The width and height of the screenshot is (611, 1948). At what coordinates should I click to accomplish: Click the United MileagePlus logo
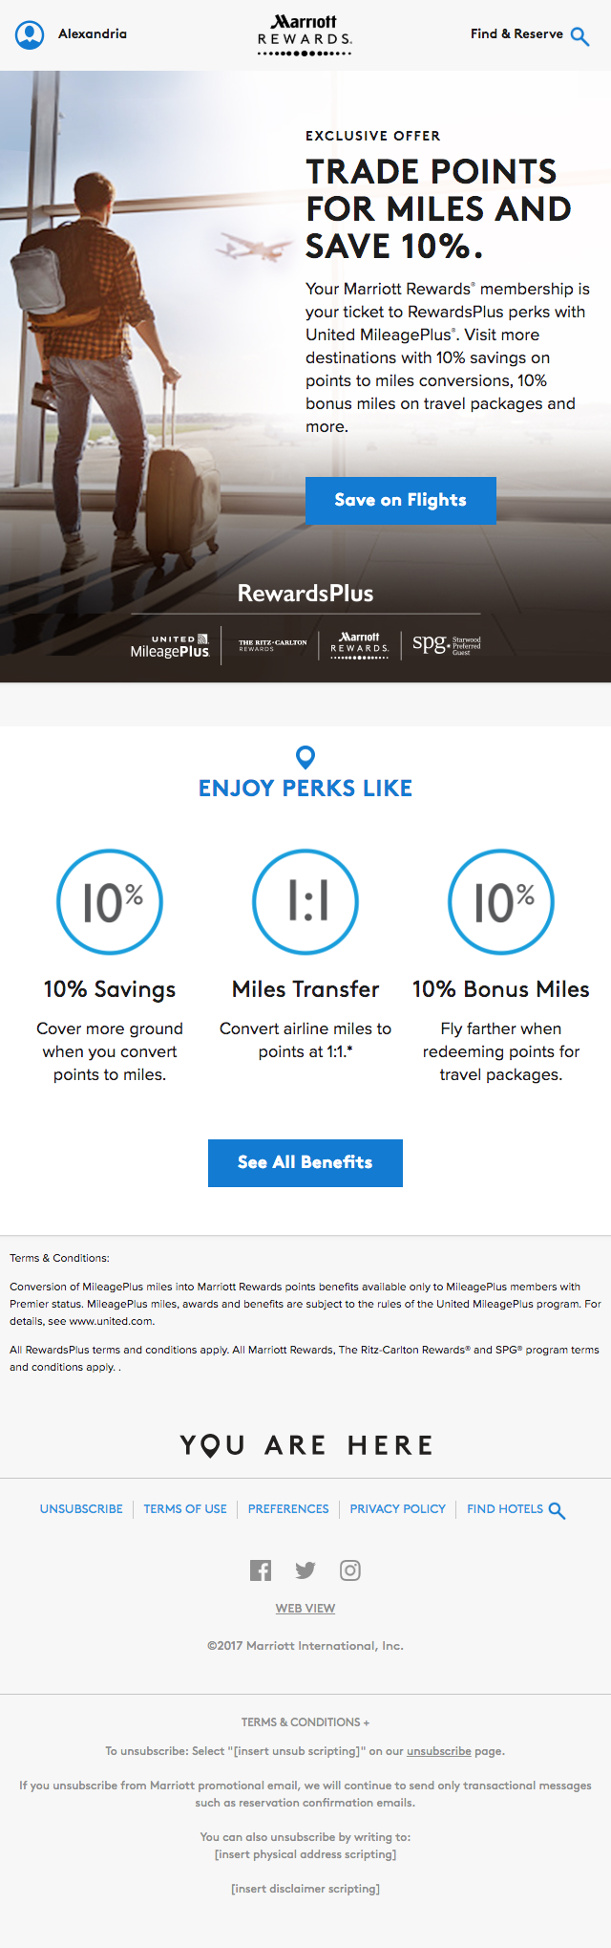click(x=170, y=646)
